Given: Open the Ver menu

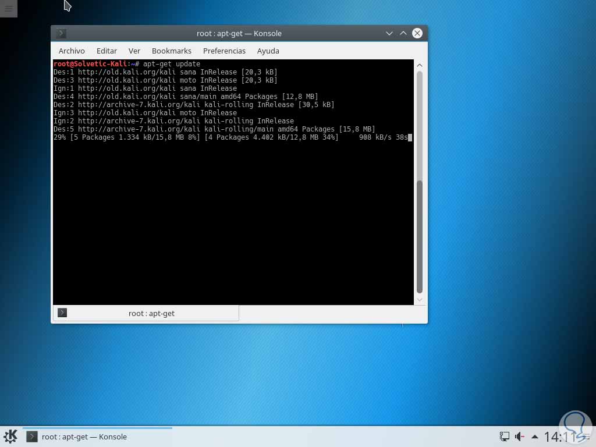Looking at the screenshot, I should pos(134,51).
